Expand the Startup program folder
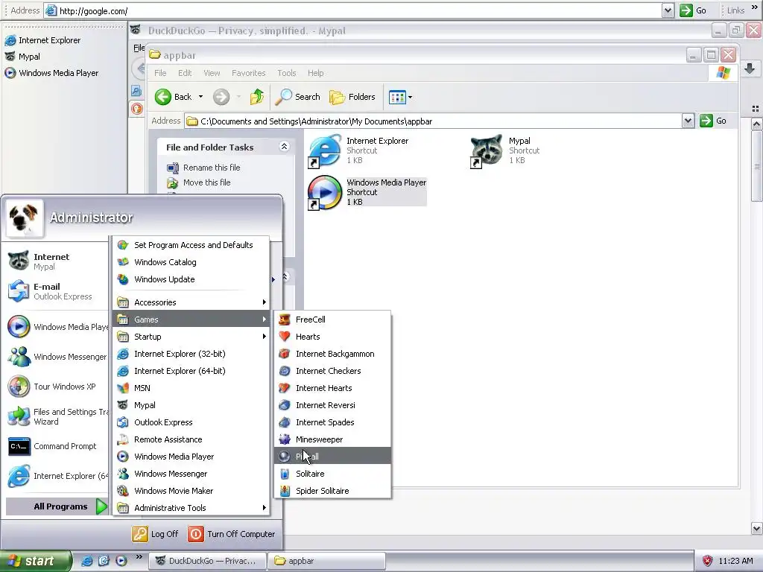763x572 pixels. point(191,337)
